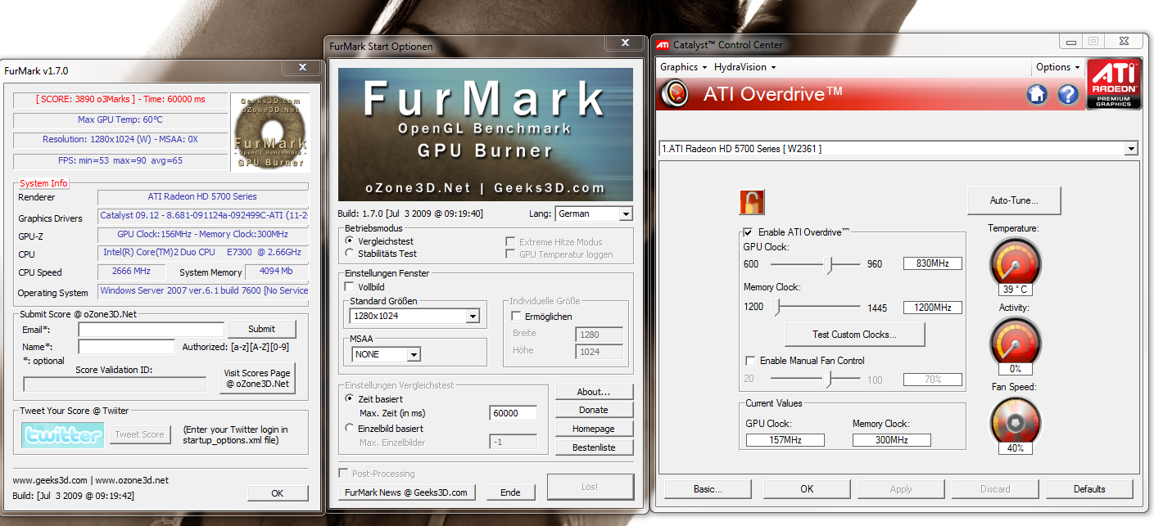Click the 1200MHz memory clock value field
Image resolution: width=1154 pixels, height=526 pixels.
933,308
